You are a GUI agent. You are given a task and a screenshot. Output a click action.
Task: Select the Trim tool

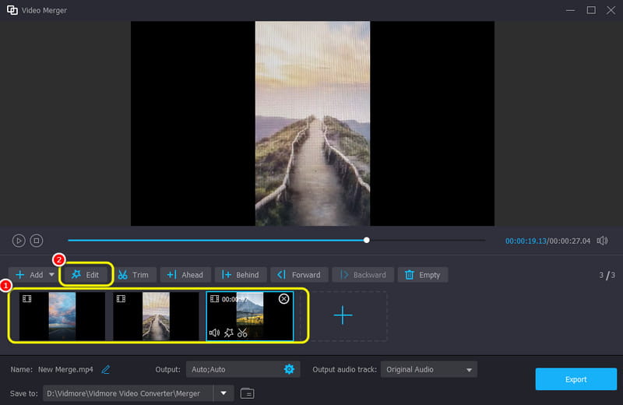[133, 275]
